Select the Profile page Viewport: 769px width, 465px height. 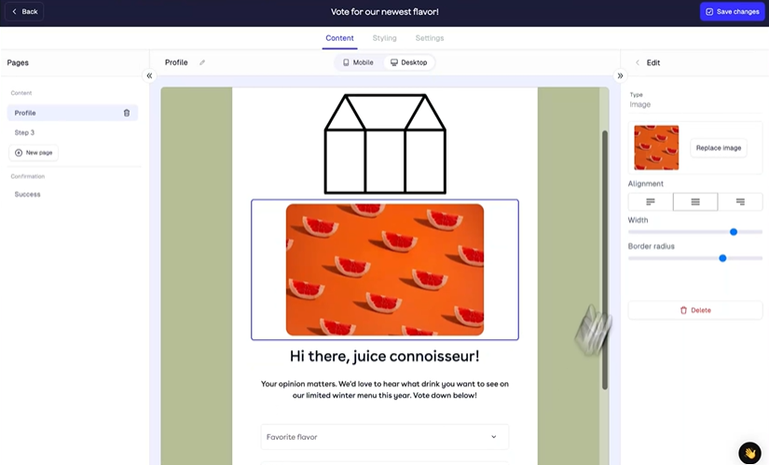pyautogui.click(x=73, y=113)
